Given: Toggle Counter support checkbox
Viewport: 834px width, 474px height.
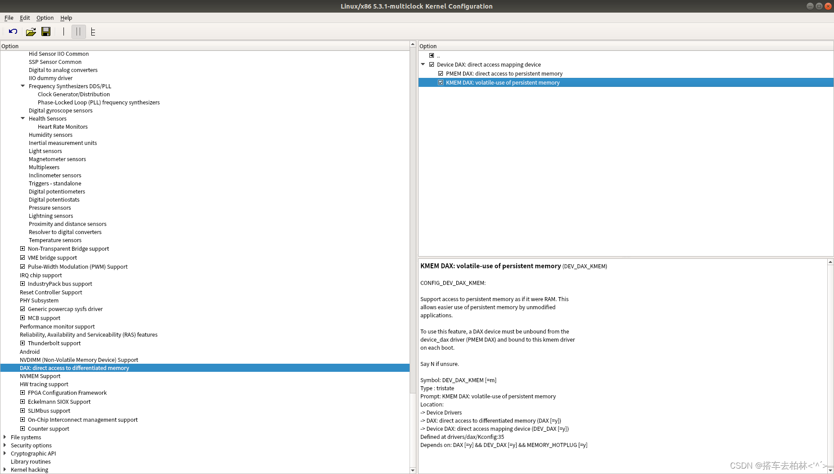Looking at the screenshot, I should [x=23, y=429].
